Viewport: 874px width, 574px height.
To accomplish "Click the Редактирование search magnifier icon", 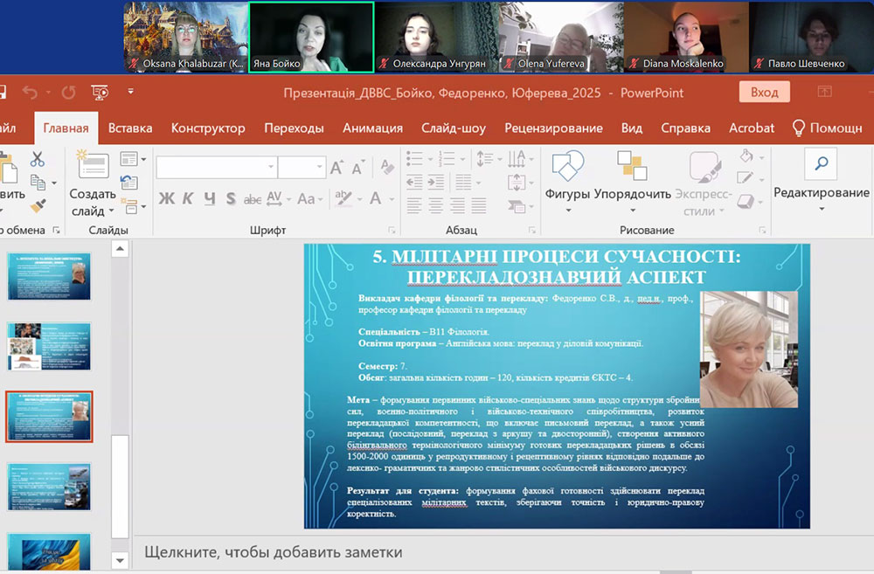I will [x=821, y=164].
